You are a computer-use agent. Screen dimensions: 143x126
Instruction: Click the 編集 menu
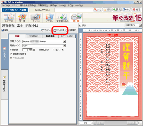15,5
